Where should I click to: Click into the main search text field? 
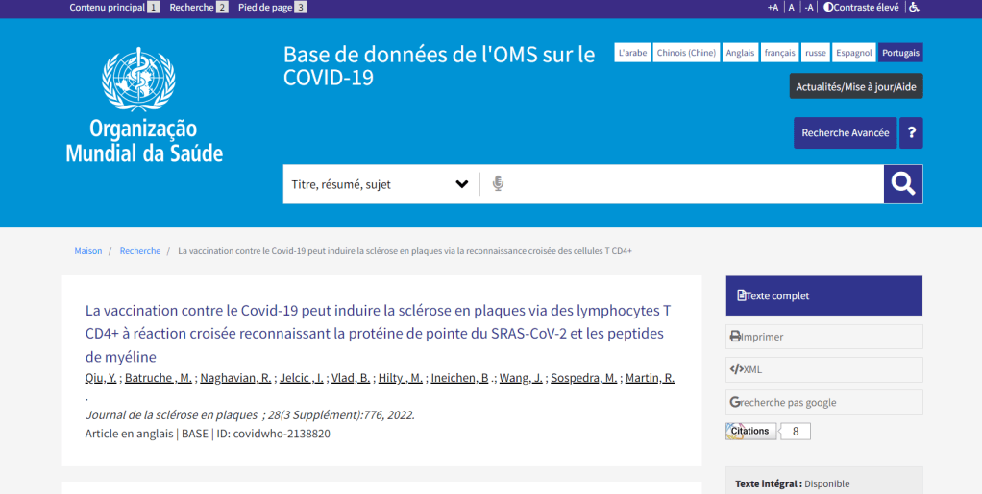tap(692, 184)
